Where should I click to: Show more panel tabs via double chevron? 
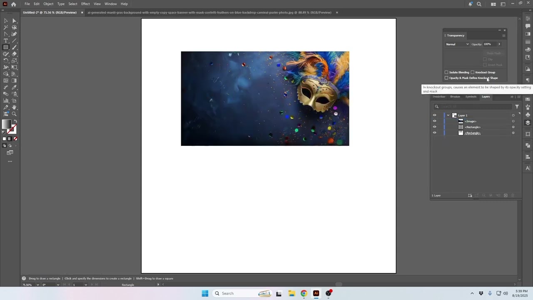coord(512,97)
